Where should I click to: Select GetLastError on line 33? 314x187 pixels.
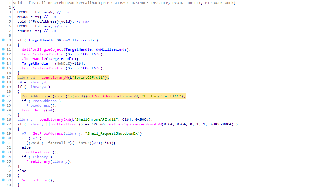[39, 152]
